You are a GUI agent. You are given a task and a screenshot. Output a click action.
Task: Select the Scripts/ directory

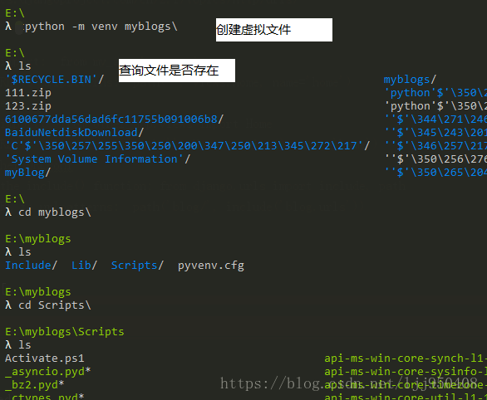point(137,266)
